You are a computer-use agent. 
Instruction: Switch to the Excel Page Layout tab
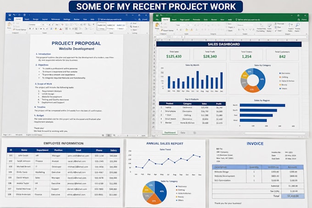pos(184,20)
